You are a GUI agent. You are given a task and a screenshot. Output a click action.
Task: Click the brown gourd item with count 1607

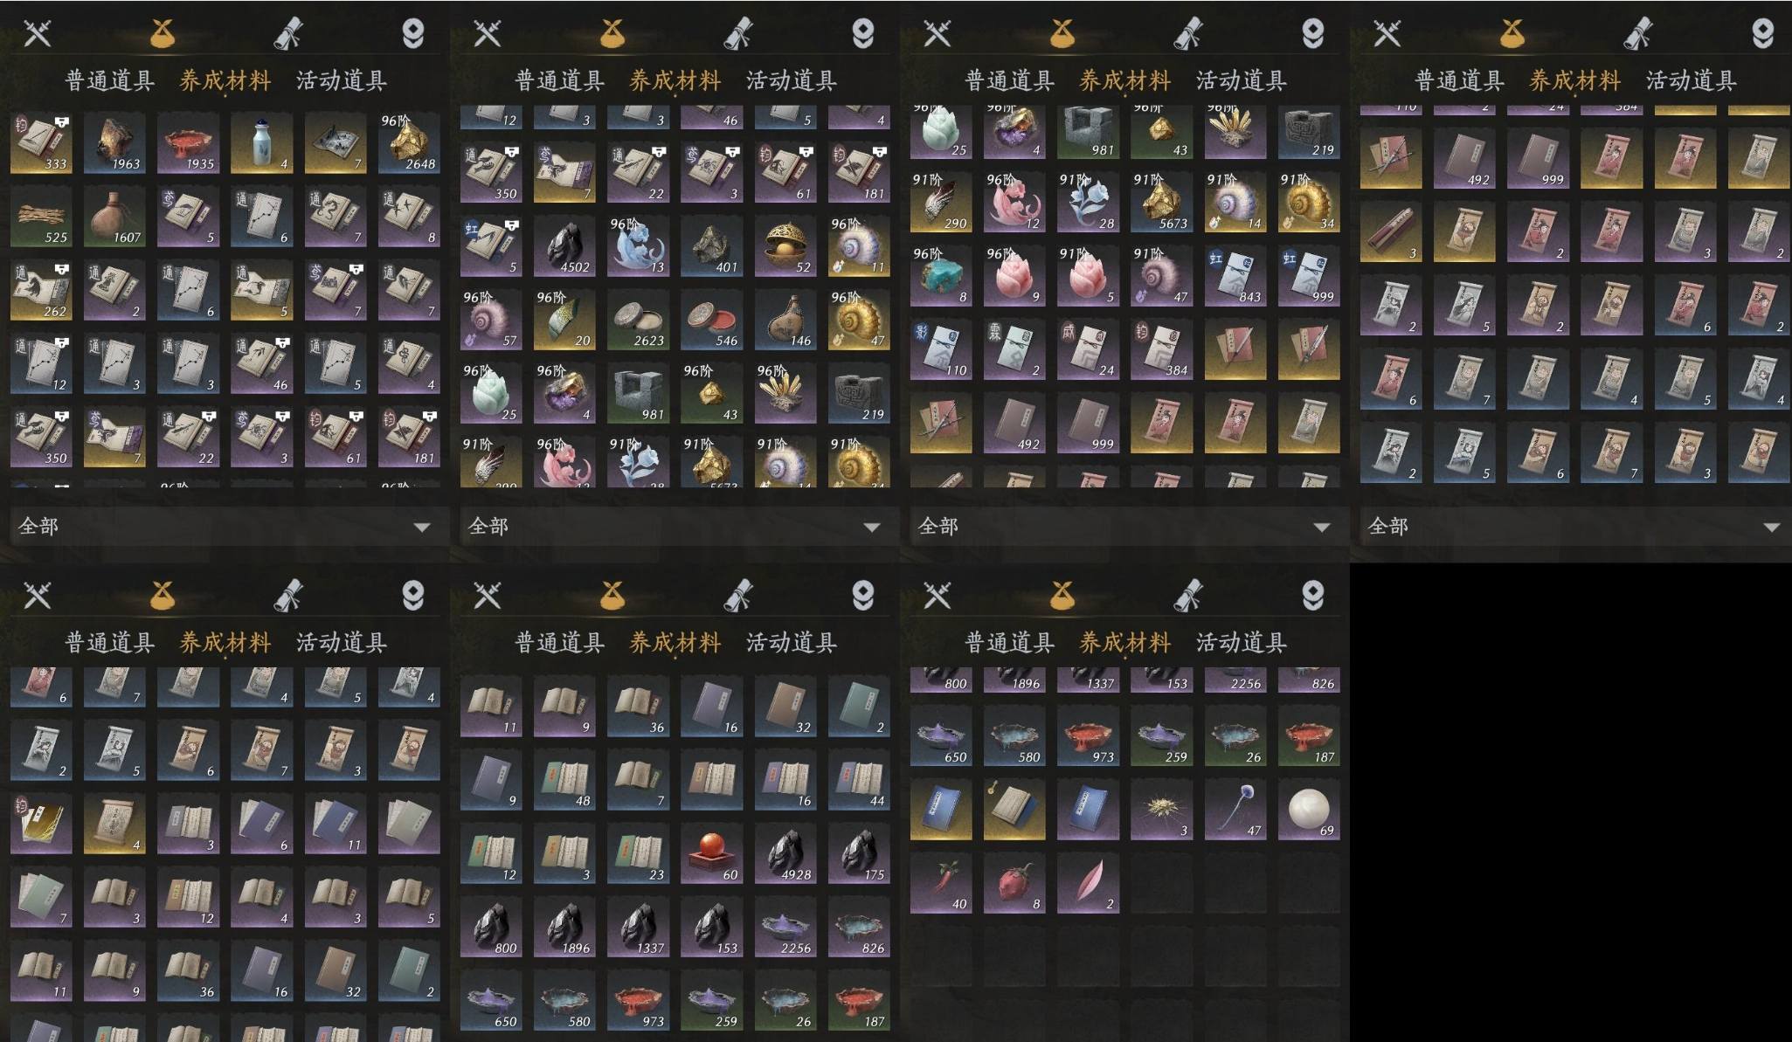click(114, 217)
